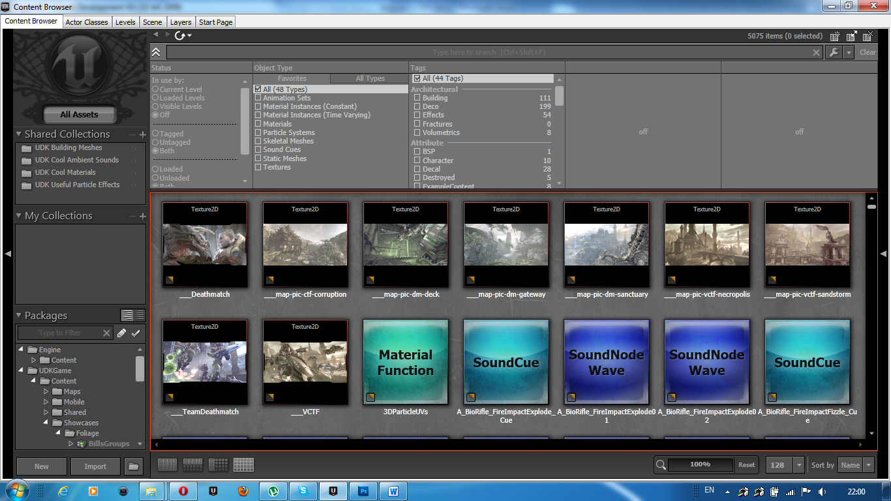Select horizontal split view layout icon
This screenshot has width=891, height=501.
pyautogui.click(x=192, y=464)
